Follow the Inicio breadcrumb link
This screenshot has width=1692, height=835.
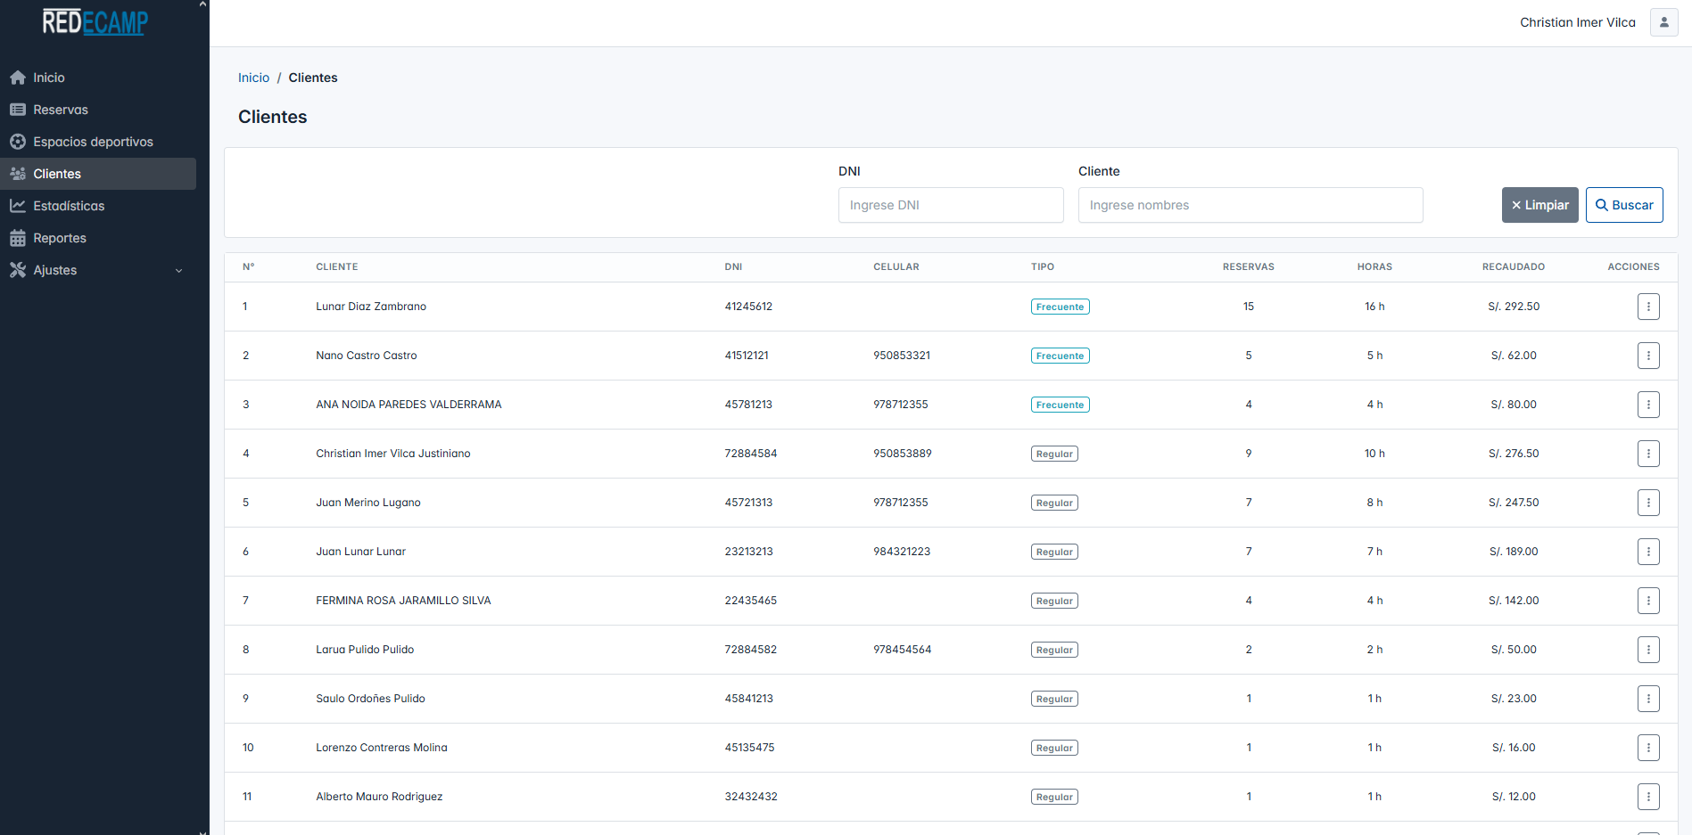(253, 78)
